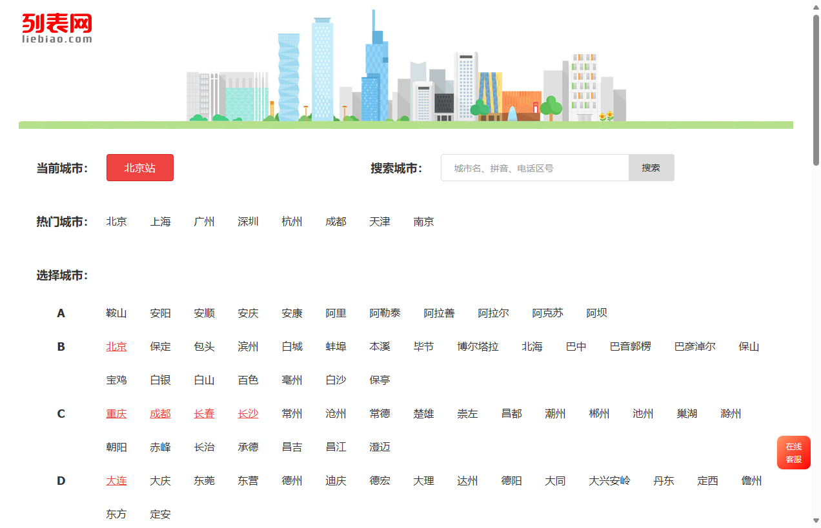Select 广州 from hot cities
This screenshot has height=528, width=821.
(204, 221)
